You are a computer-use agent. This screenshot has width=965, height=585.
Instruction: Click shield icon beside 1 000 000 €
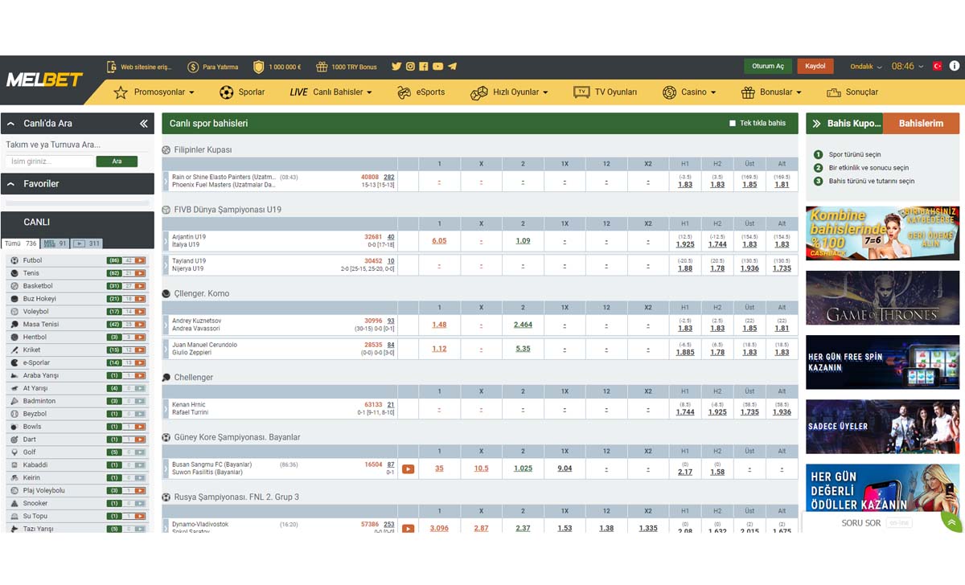click(x=258, y=67)
